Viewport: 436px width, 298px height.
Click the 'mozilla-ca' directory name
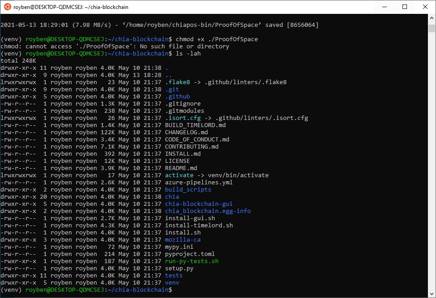click(183, 240)
